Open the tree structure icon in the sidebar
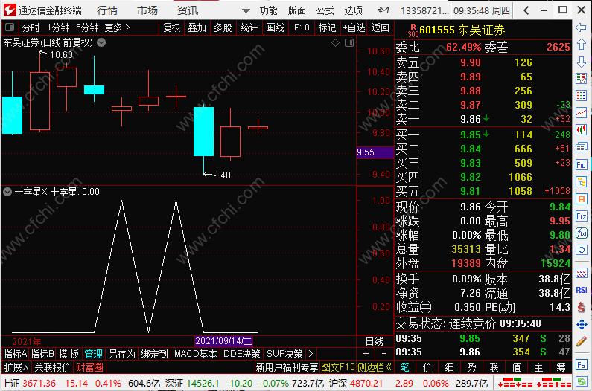This screenshot has height=391, width=592. pos(581,181)
